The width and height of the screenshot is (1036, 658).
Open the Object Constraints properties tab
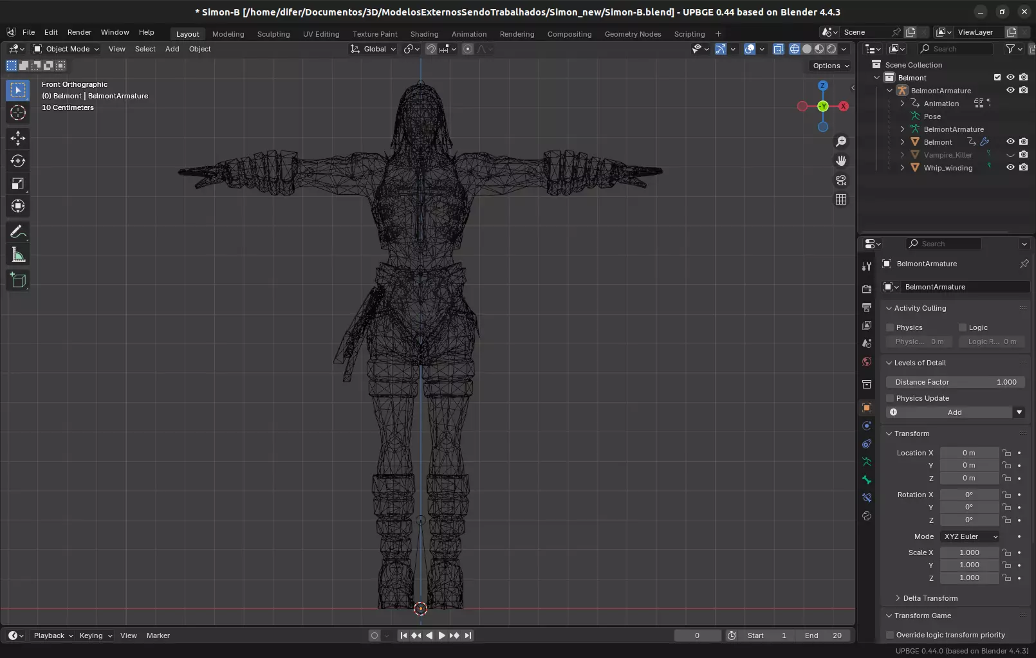[x=867, y=444]
